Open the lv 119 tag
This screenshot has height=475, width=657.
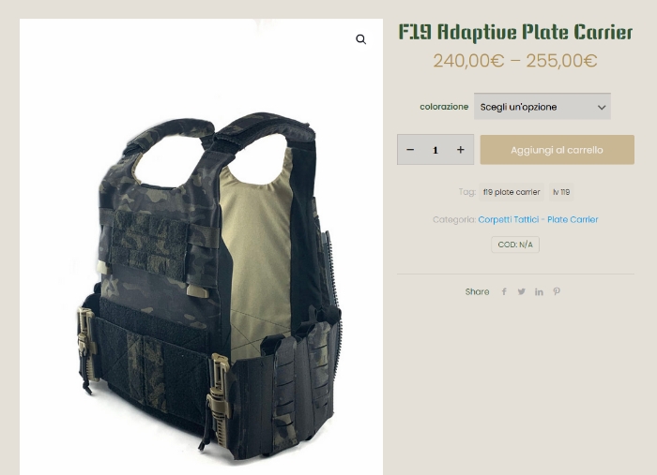[x=561, y=192]
